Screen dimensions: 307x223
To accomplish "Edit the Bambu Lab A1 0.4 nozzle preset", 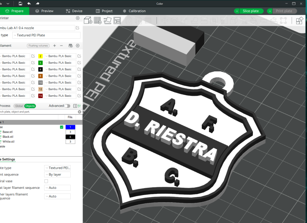I will pyautogui.click(x=78, y=28).
